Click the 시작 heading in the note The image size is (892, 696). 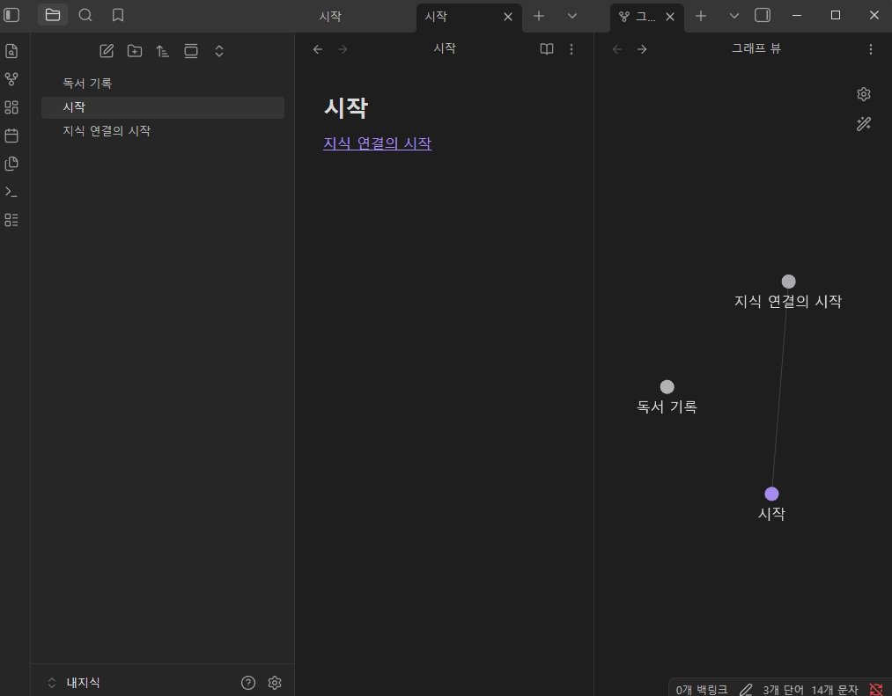(x=346, y=108)
